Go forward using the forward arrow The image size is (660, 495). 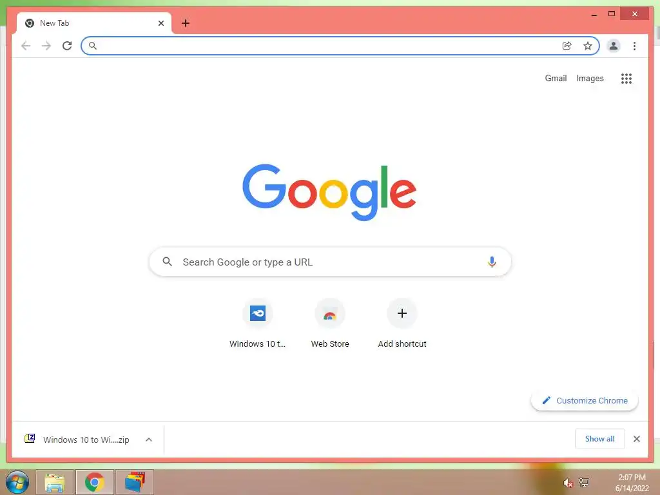click(46, 46)
